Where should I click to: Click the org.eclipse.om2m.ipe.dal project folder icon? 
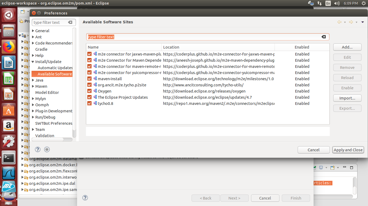(x=26, y=183)
